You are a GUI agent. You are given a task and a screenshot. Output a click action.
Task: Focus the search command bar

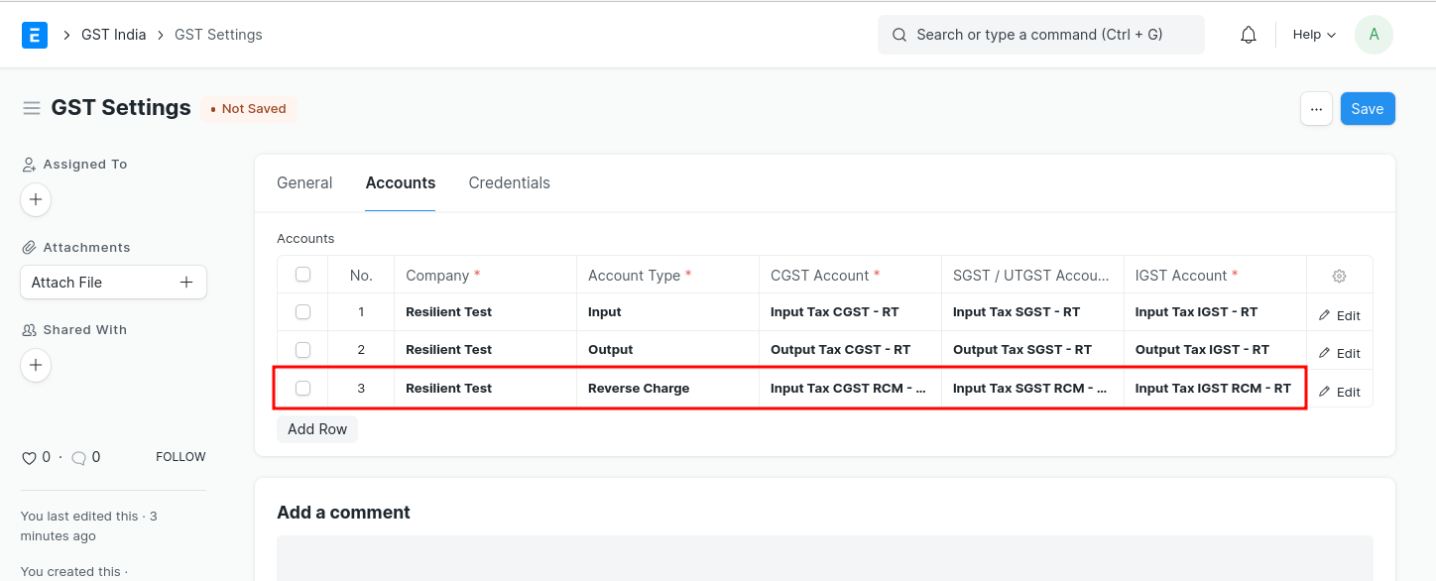pos(1041,35)
